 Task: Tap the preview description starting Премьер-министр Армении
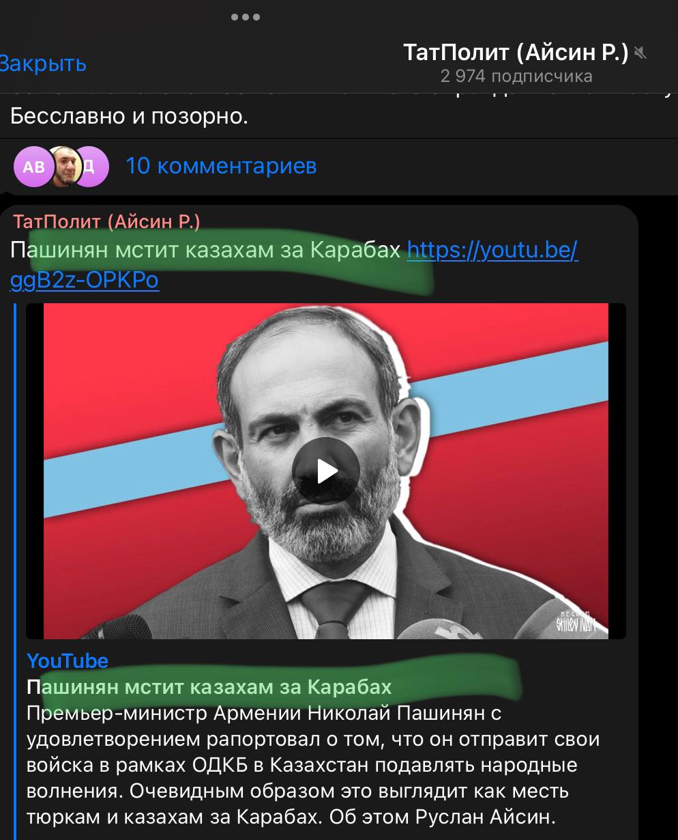click(315, 765)
